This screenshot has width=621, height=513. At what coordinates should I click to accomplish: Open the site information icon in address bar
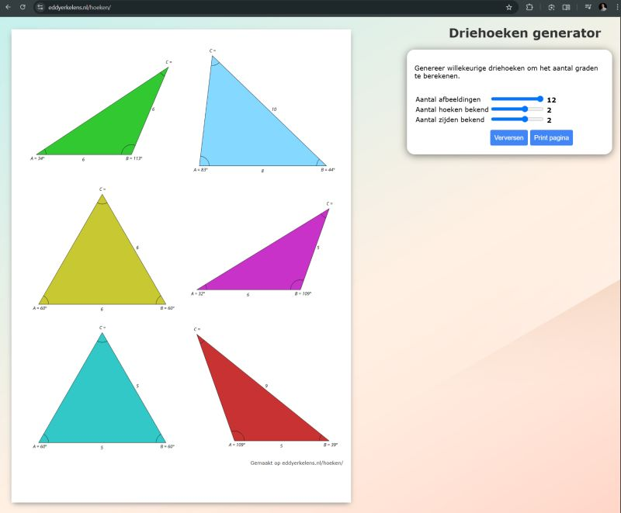pyautogui.click(x=40, y=7)
